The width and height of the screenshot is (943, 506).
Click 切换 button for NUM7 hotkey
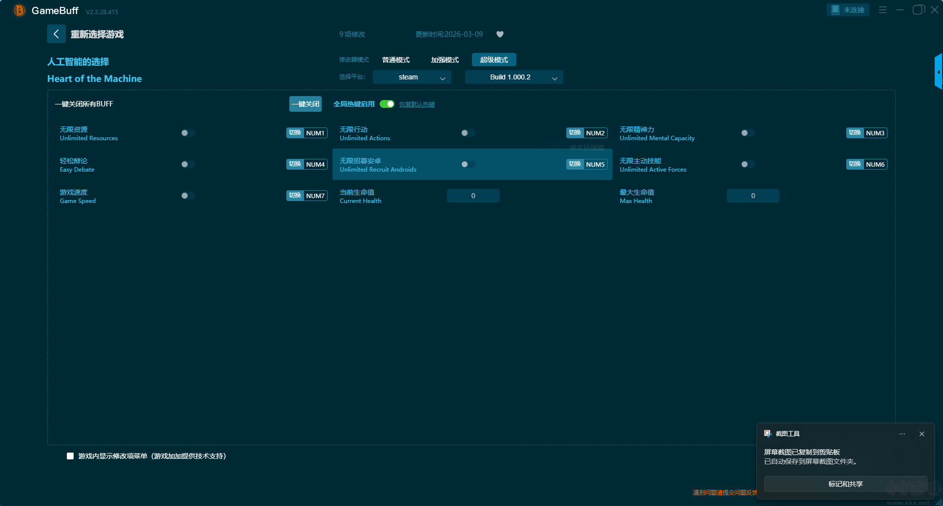tap(295, 196)
